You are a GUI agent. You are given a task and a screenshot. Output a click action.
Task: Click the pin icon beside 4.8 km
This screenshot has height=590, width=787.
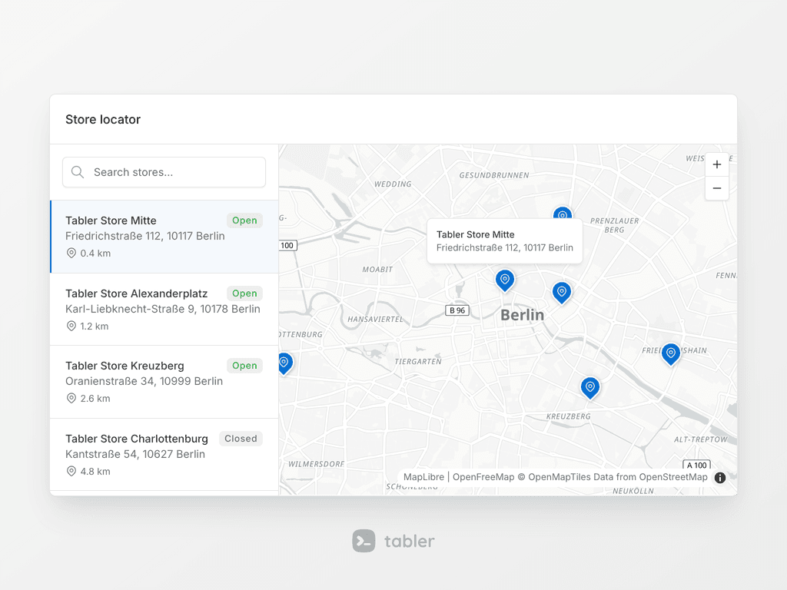pyautogui.click(x=71, y=471)
